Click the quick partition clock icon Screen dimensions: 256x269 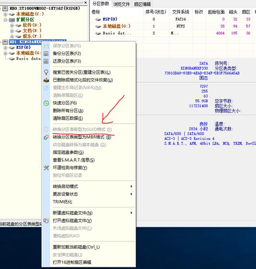46,103
